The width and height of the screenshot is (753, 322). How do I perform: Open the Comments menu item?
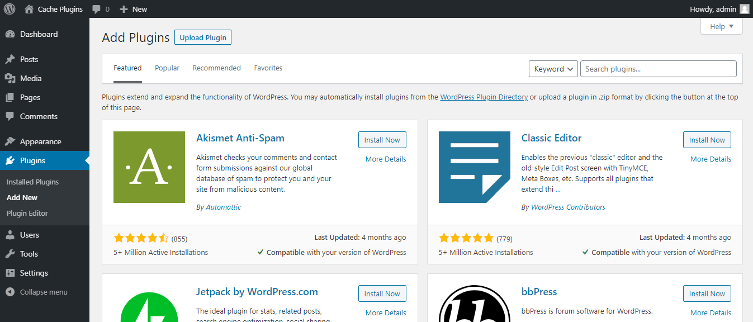click(45, 116)
